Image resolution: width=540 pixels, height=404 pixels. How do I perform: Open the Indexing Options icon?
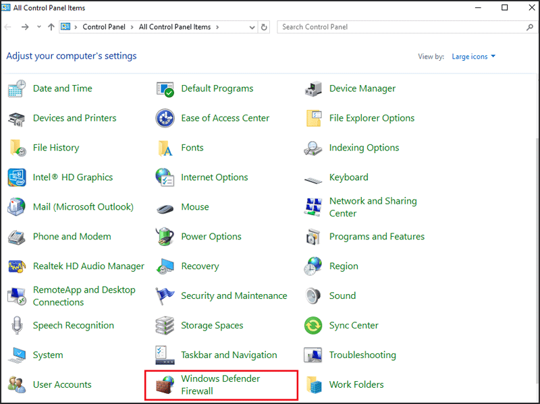pos(313,148)
